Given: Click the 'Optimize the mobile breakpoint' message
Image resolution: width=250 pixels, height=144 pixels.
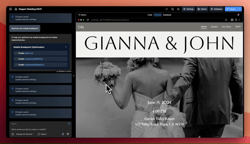Looking at the screenshot, I should pos(25,29).
